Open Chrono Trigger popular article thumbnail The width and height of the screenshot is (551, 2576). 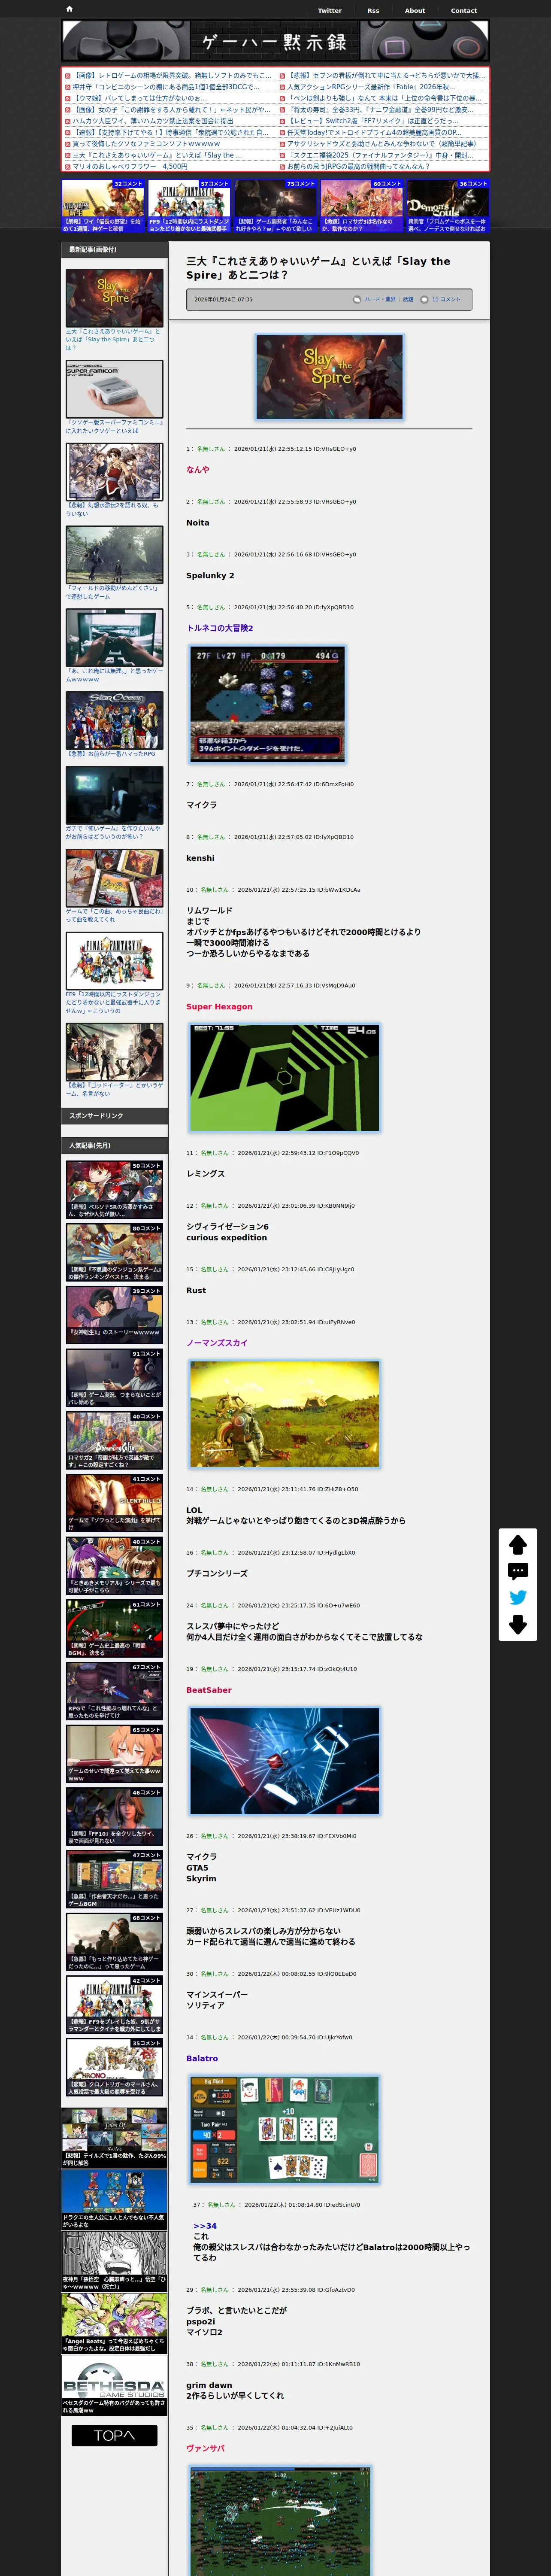pos(114,2066)
